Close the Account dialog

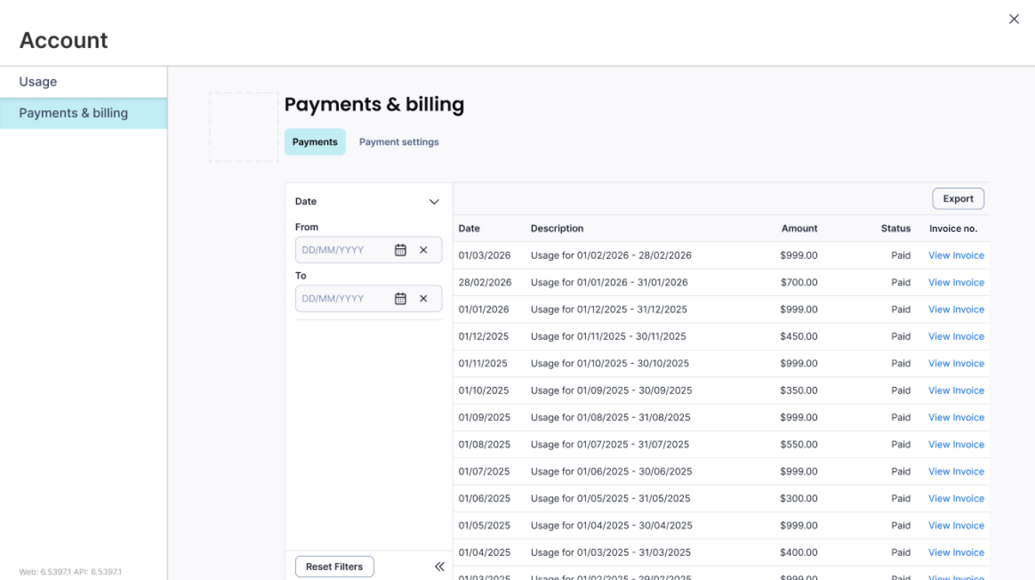click(x=1014, y=19)
